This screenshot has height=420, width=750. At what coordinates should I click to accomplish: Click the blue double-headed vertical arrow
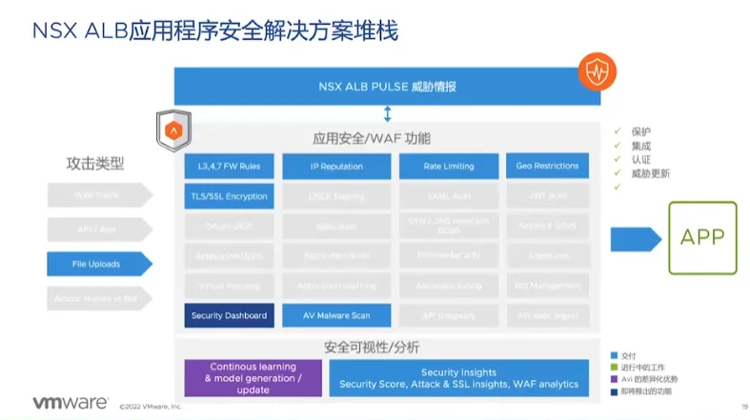388,113
